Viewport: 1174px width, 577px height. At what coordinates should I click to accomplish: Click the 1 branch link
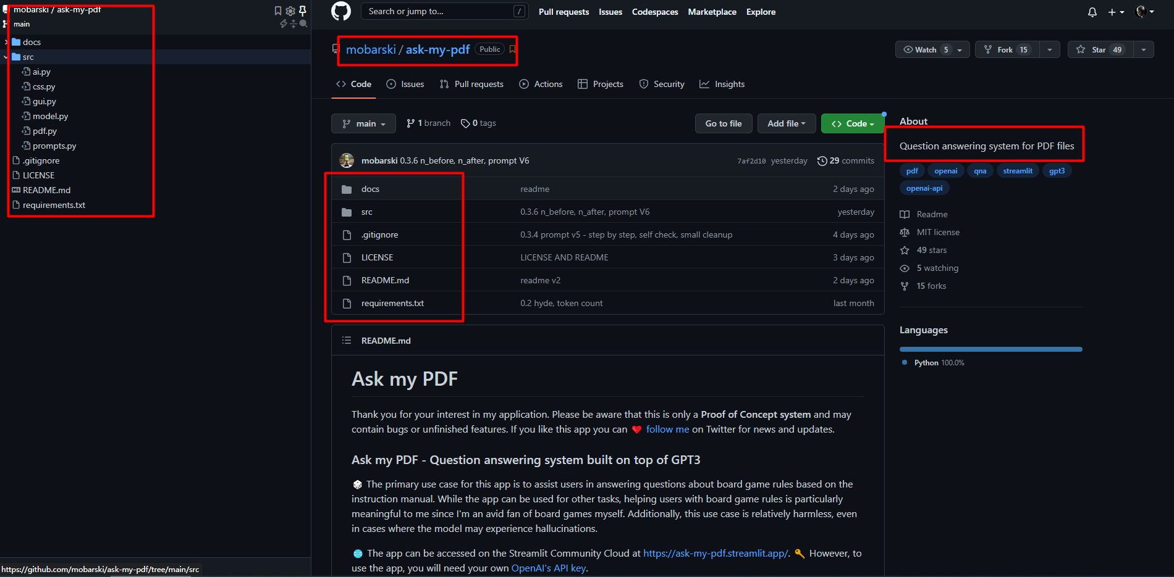(428, 123)
